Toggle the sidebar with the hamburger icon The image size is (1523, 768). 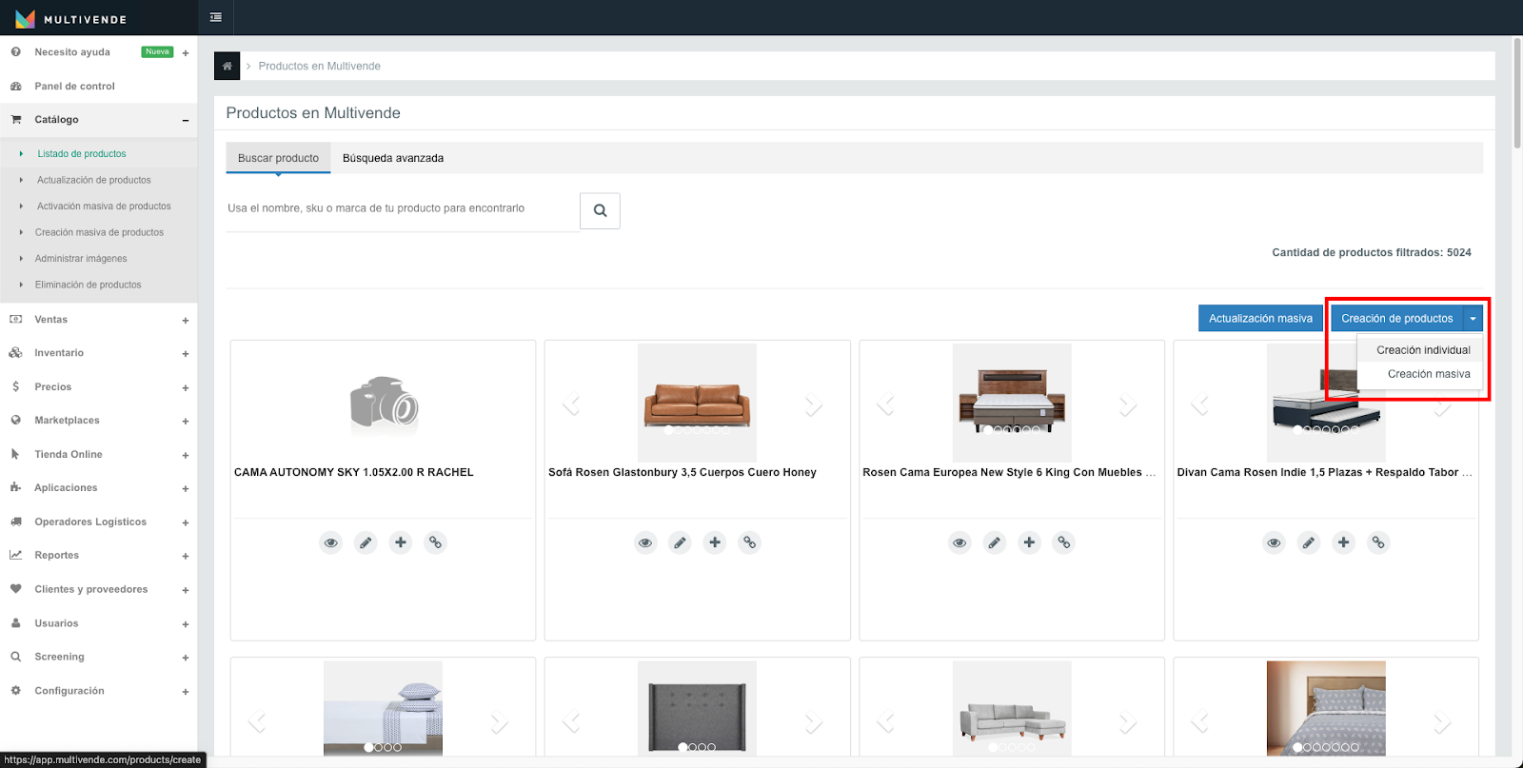point(216,17)
